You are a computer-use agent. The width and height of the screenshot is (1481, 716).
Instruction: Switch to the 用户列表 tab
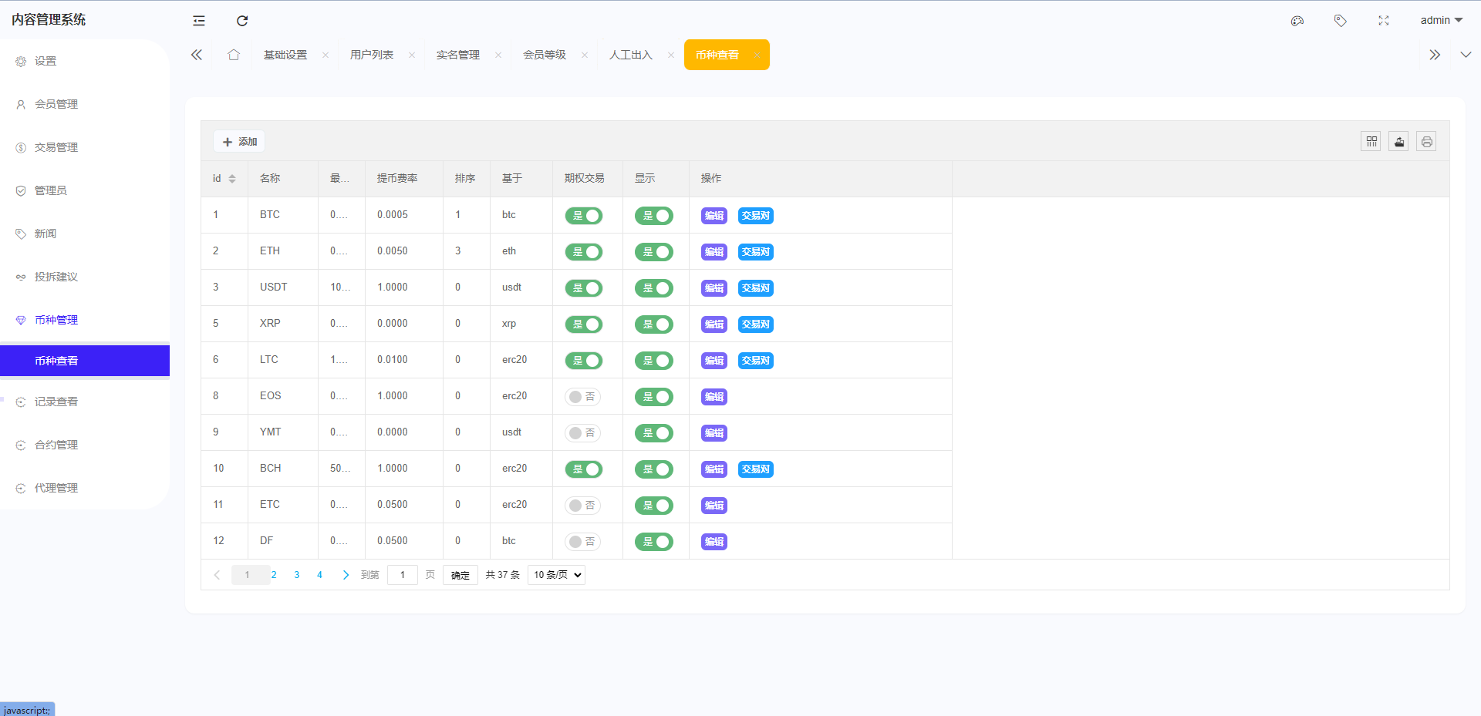372,55
